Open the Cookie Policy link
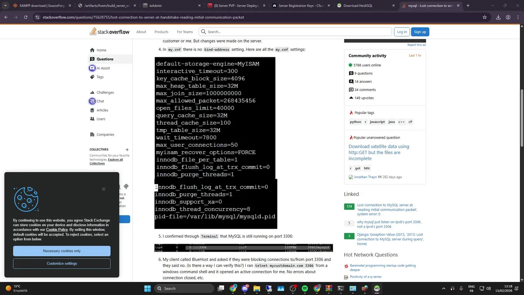 (57, 230)
